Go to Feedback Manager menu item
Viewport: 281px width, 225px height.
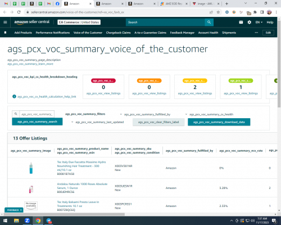pos(182,33)
